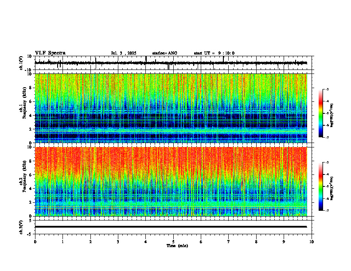This screenshot has width=351, height=271.
Task: Click the "-7" label on ch.1 color scale
Action: pyautogui.click(x=327, y=137)
